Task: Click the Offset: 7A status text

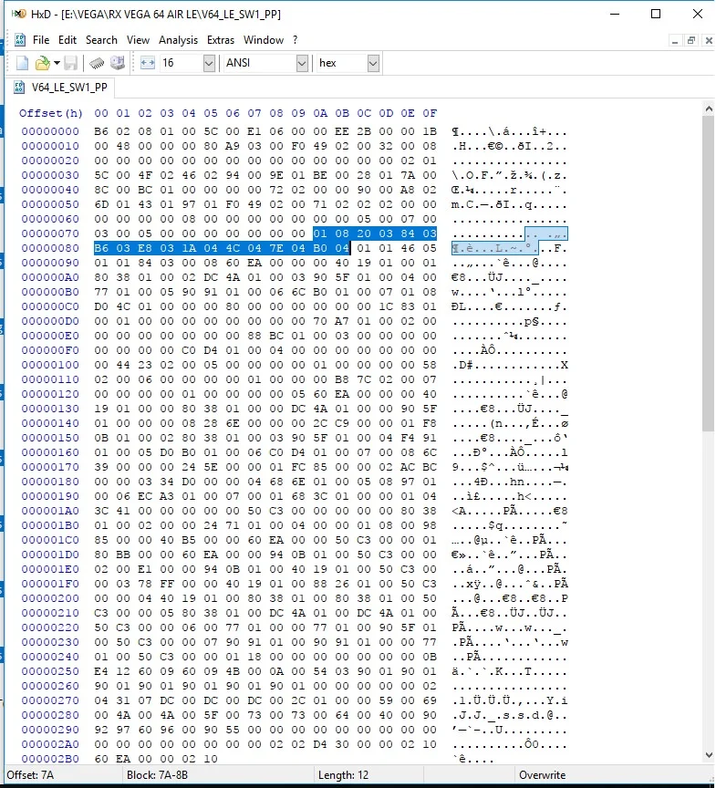Action: tap(30, 775)
